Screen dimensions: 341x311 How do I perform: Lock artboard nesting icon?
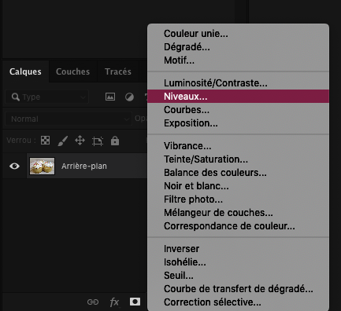[98, 141]
